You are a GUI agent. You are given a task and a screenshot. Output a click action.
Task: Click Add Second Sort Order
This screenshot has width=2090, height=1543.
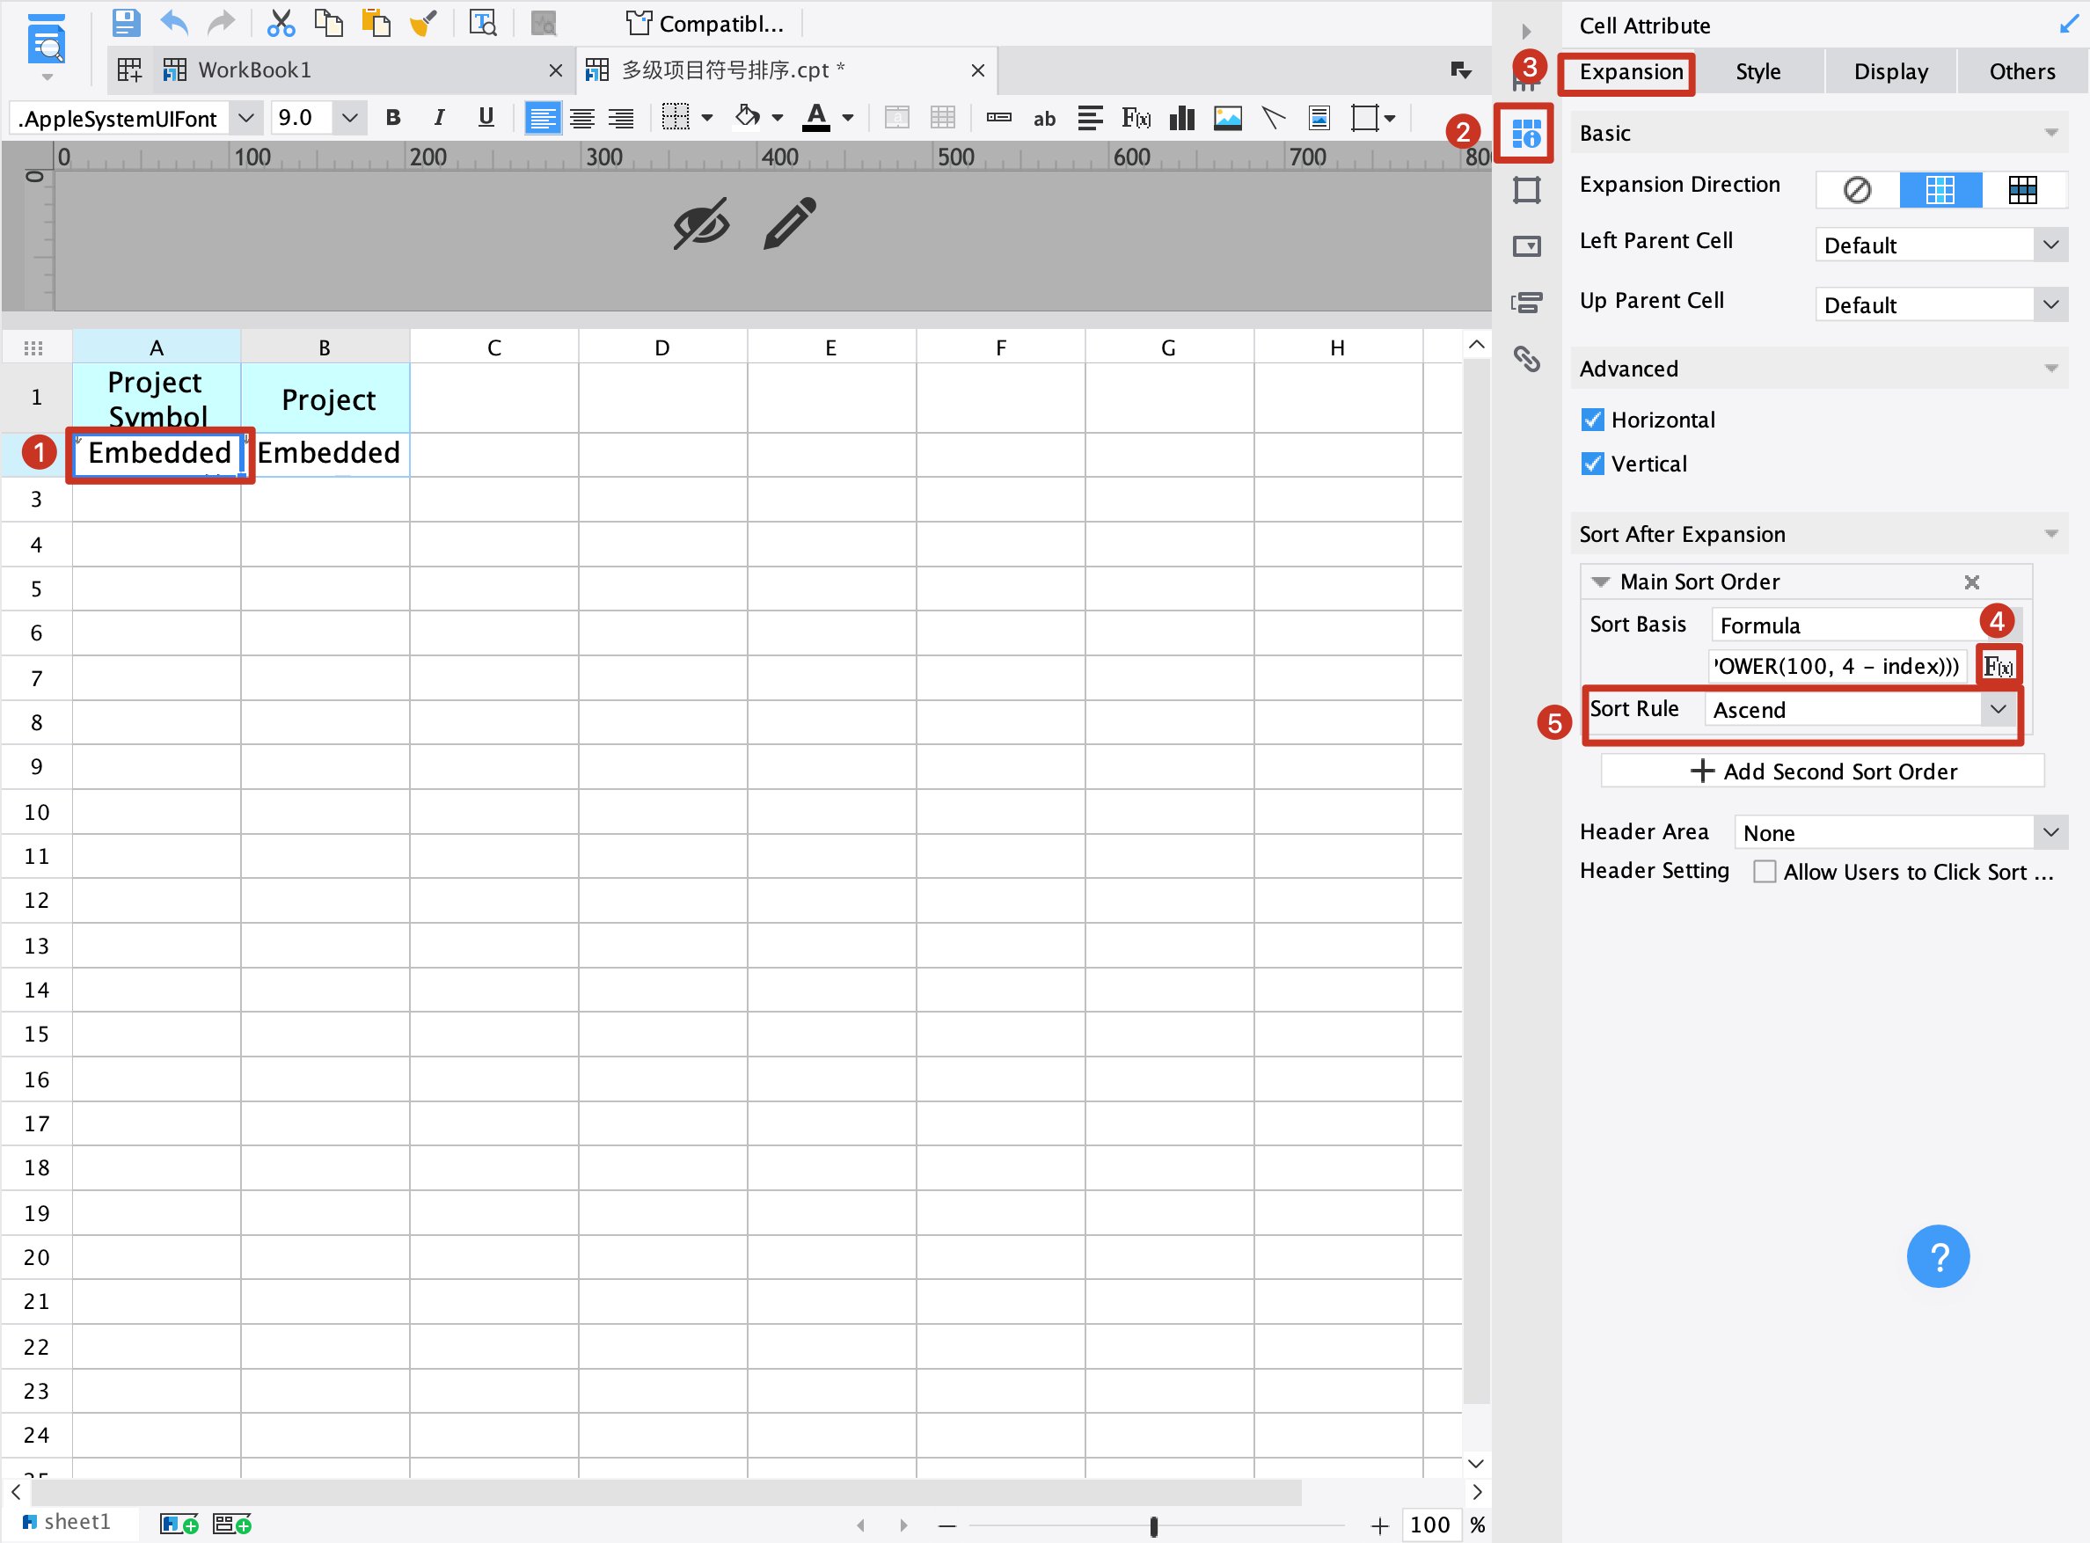tap(1821, 771)
